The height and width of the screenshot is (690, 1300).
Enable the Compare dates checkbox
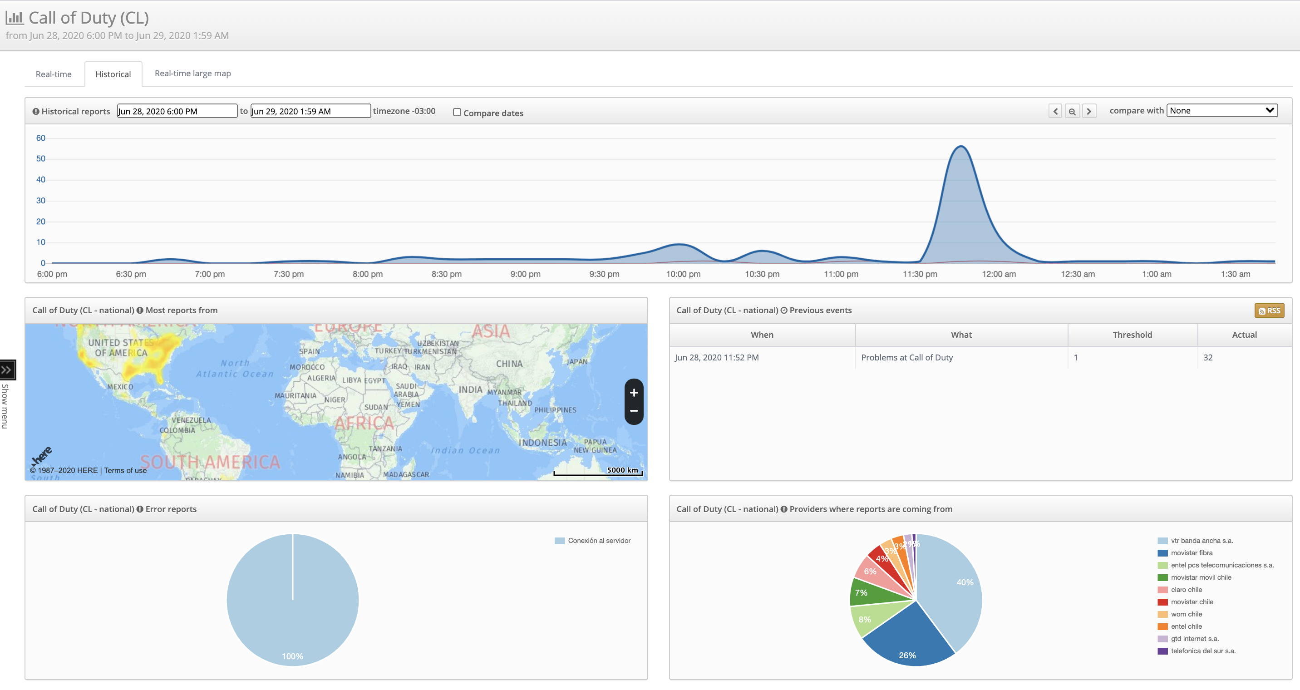click(457, 113)
